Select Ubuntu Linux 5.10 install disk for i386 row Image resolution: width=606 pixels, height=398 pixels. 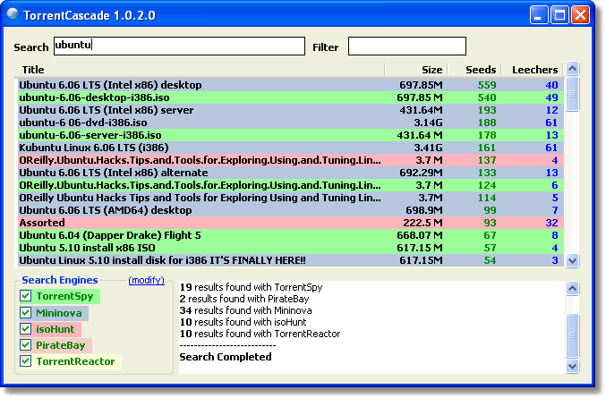tap(291, 260)
